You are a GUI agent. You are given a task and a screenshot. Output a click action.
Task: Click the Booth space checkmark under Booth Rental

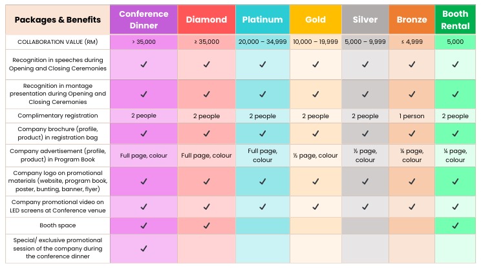click(456, 225)
